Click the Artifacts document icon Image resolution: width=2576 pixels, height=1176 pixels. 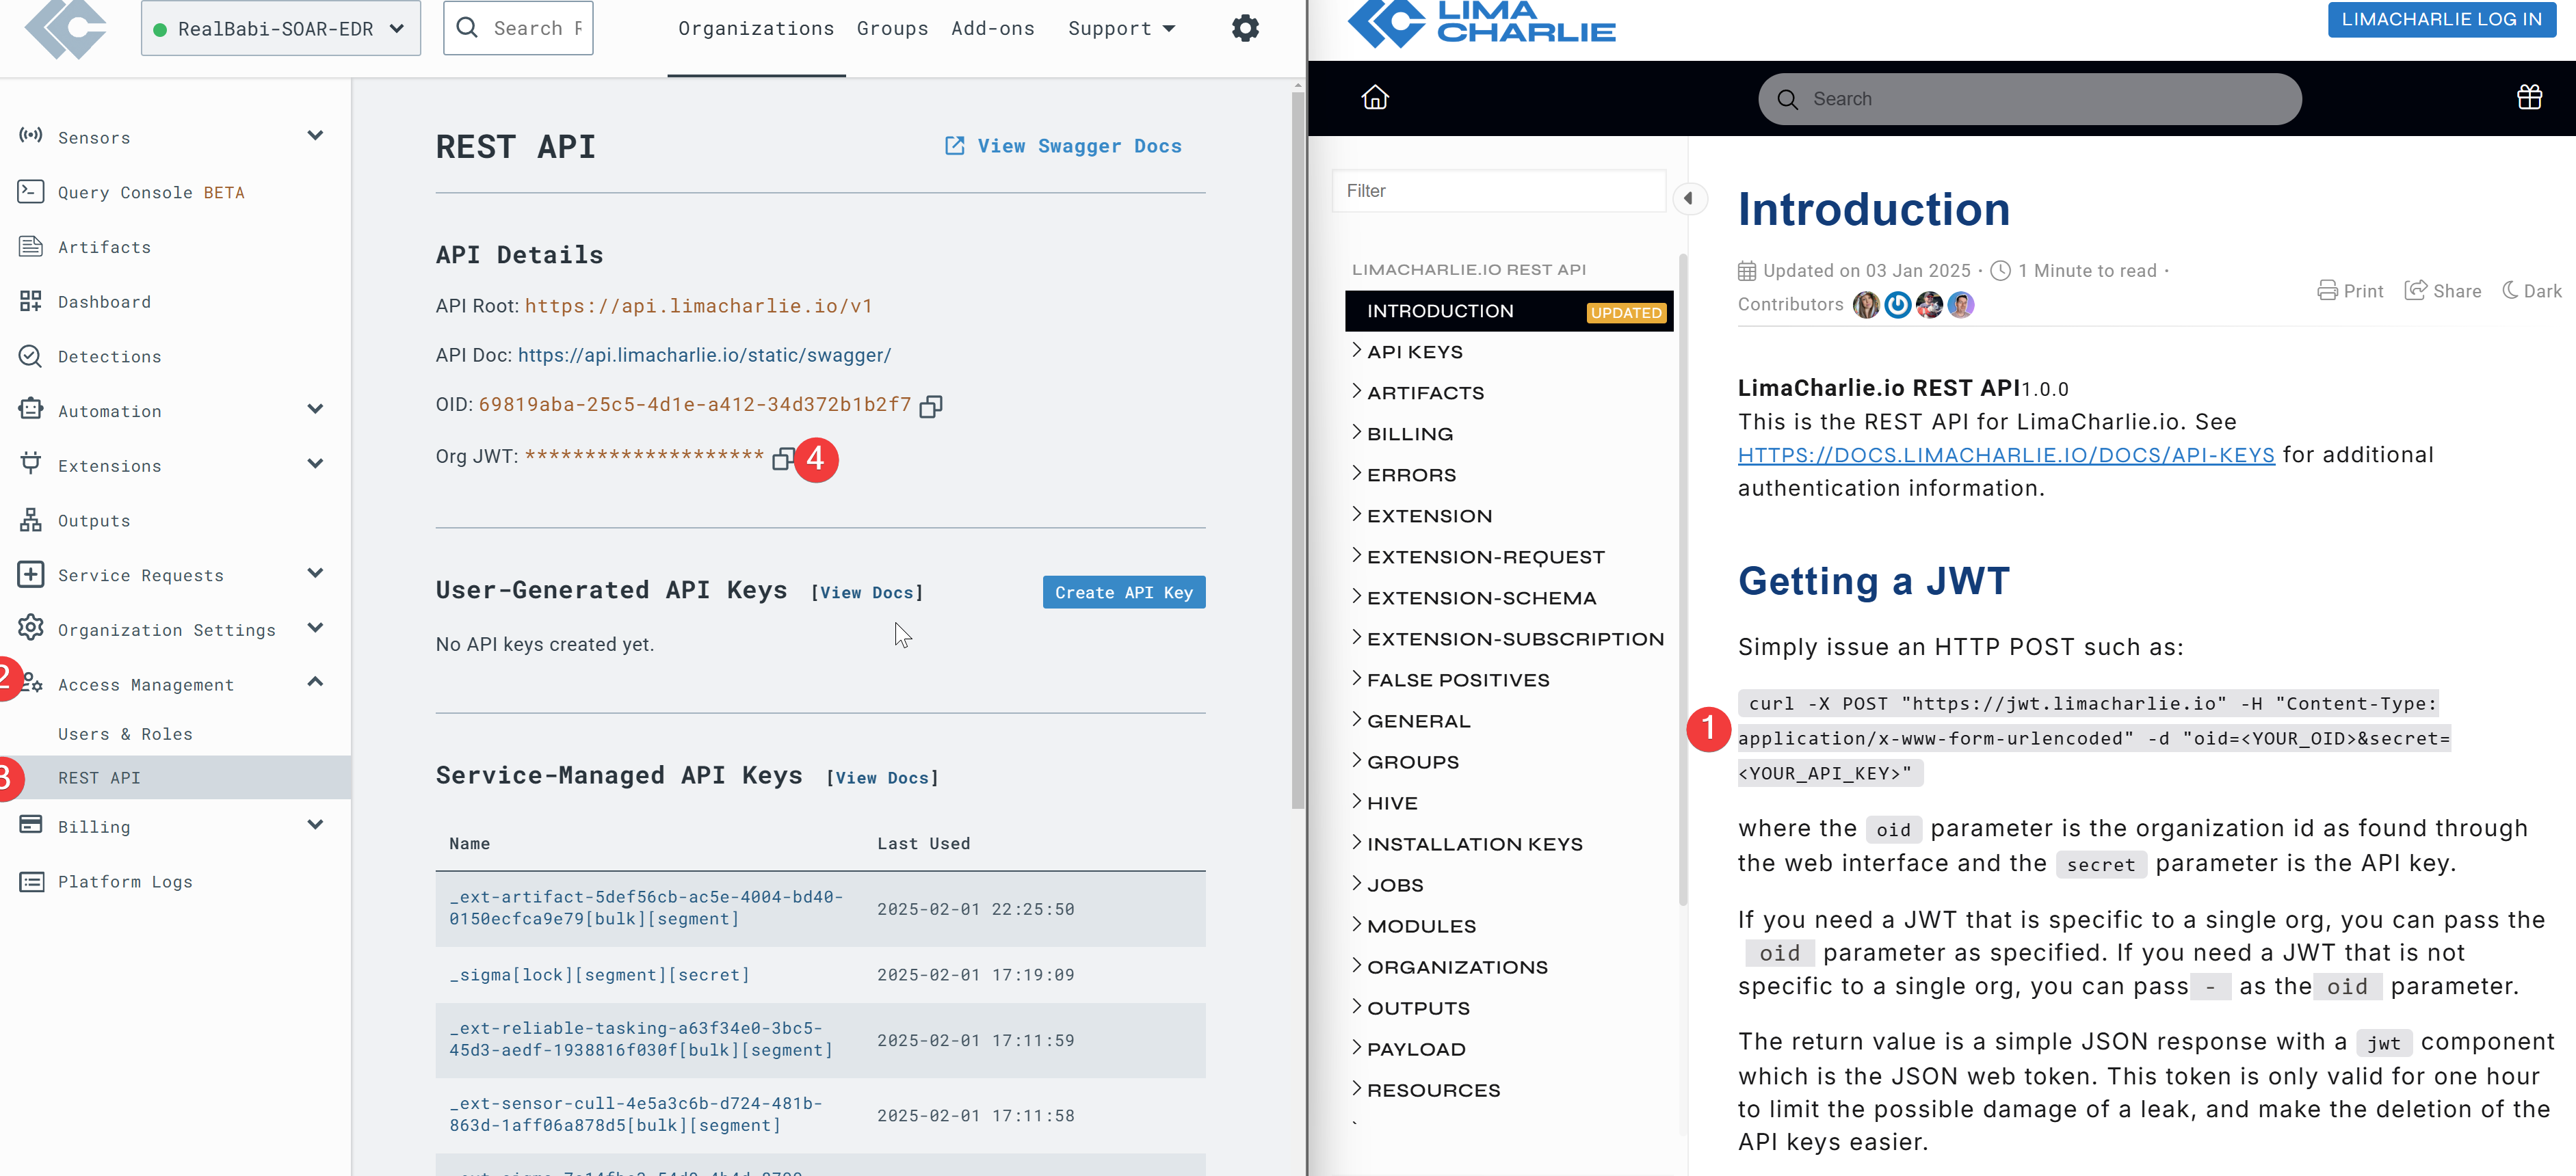click(31, 245)
